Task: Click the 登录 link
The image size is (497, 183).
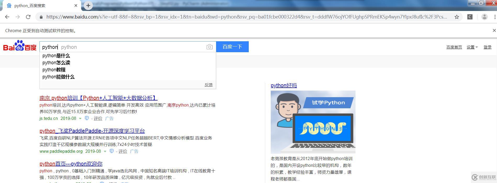Action: coord(487,47)
